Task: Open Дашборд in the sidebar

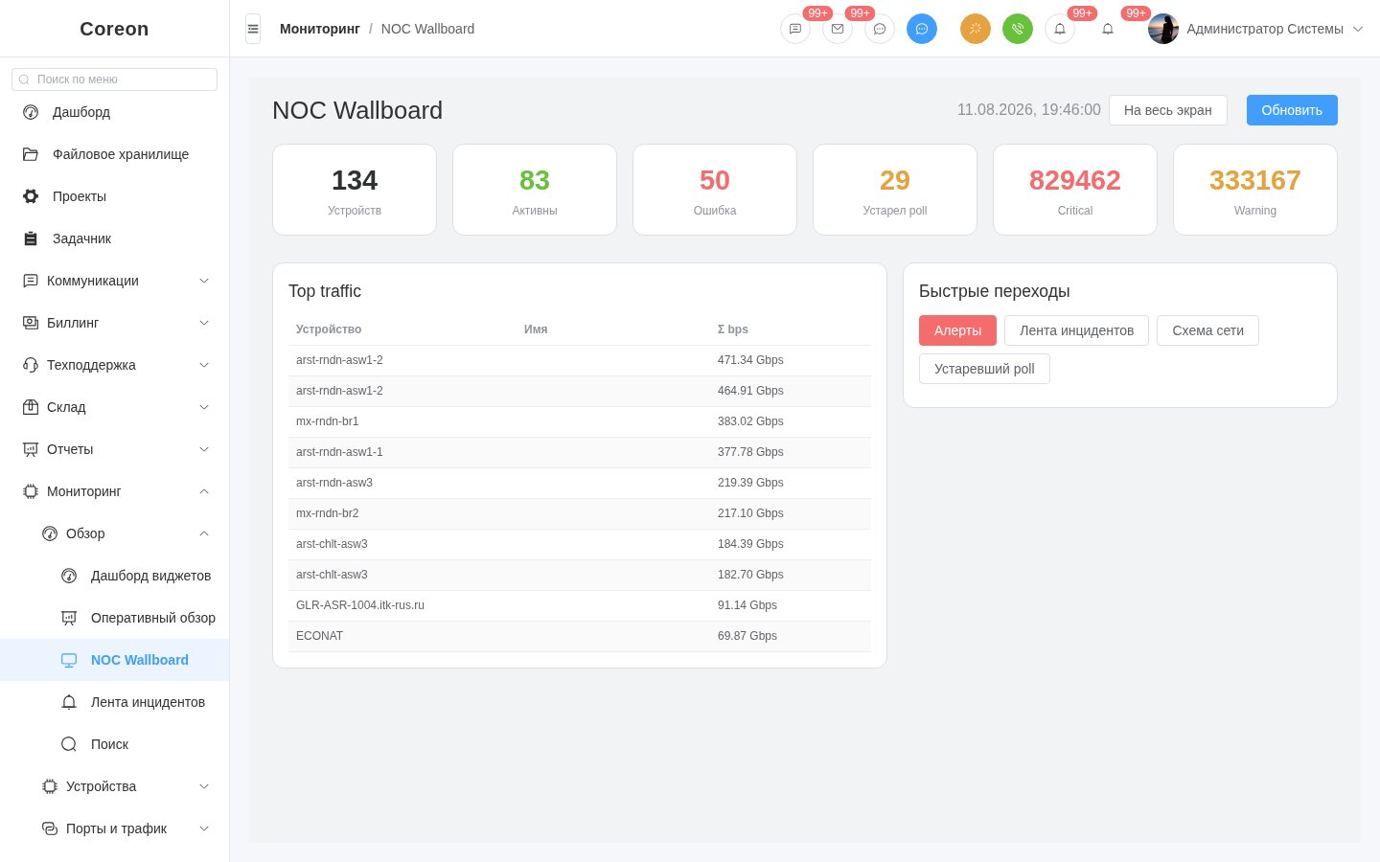Action: (x=115, y=112)
